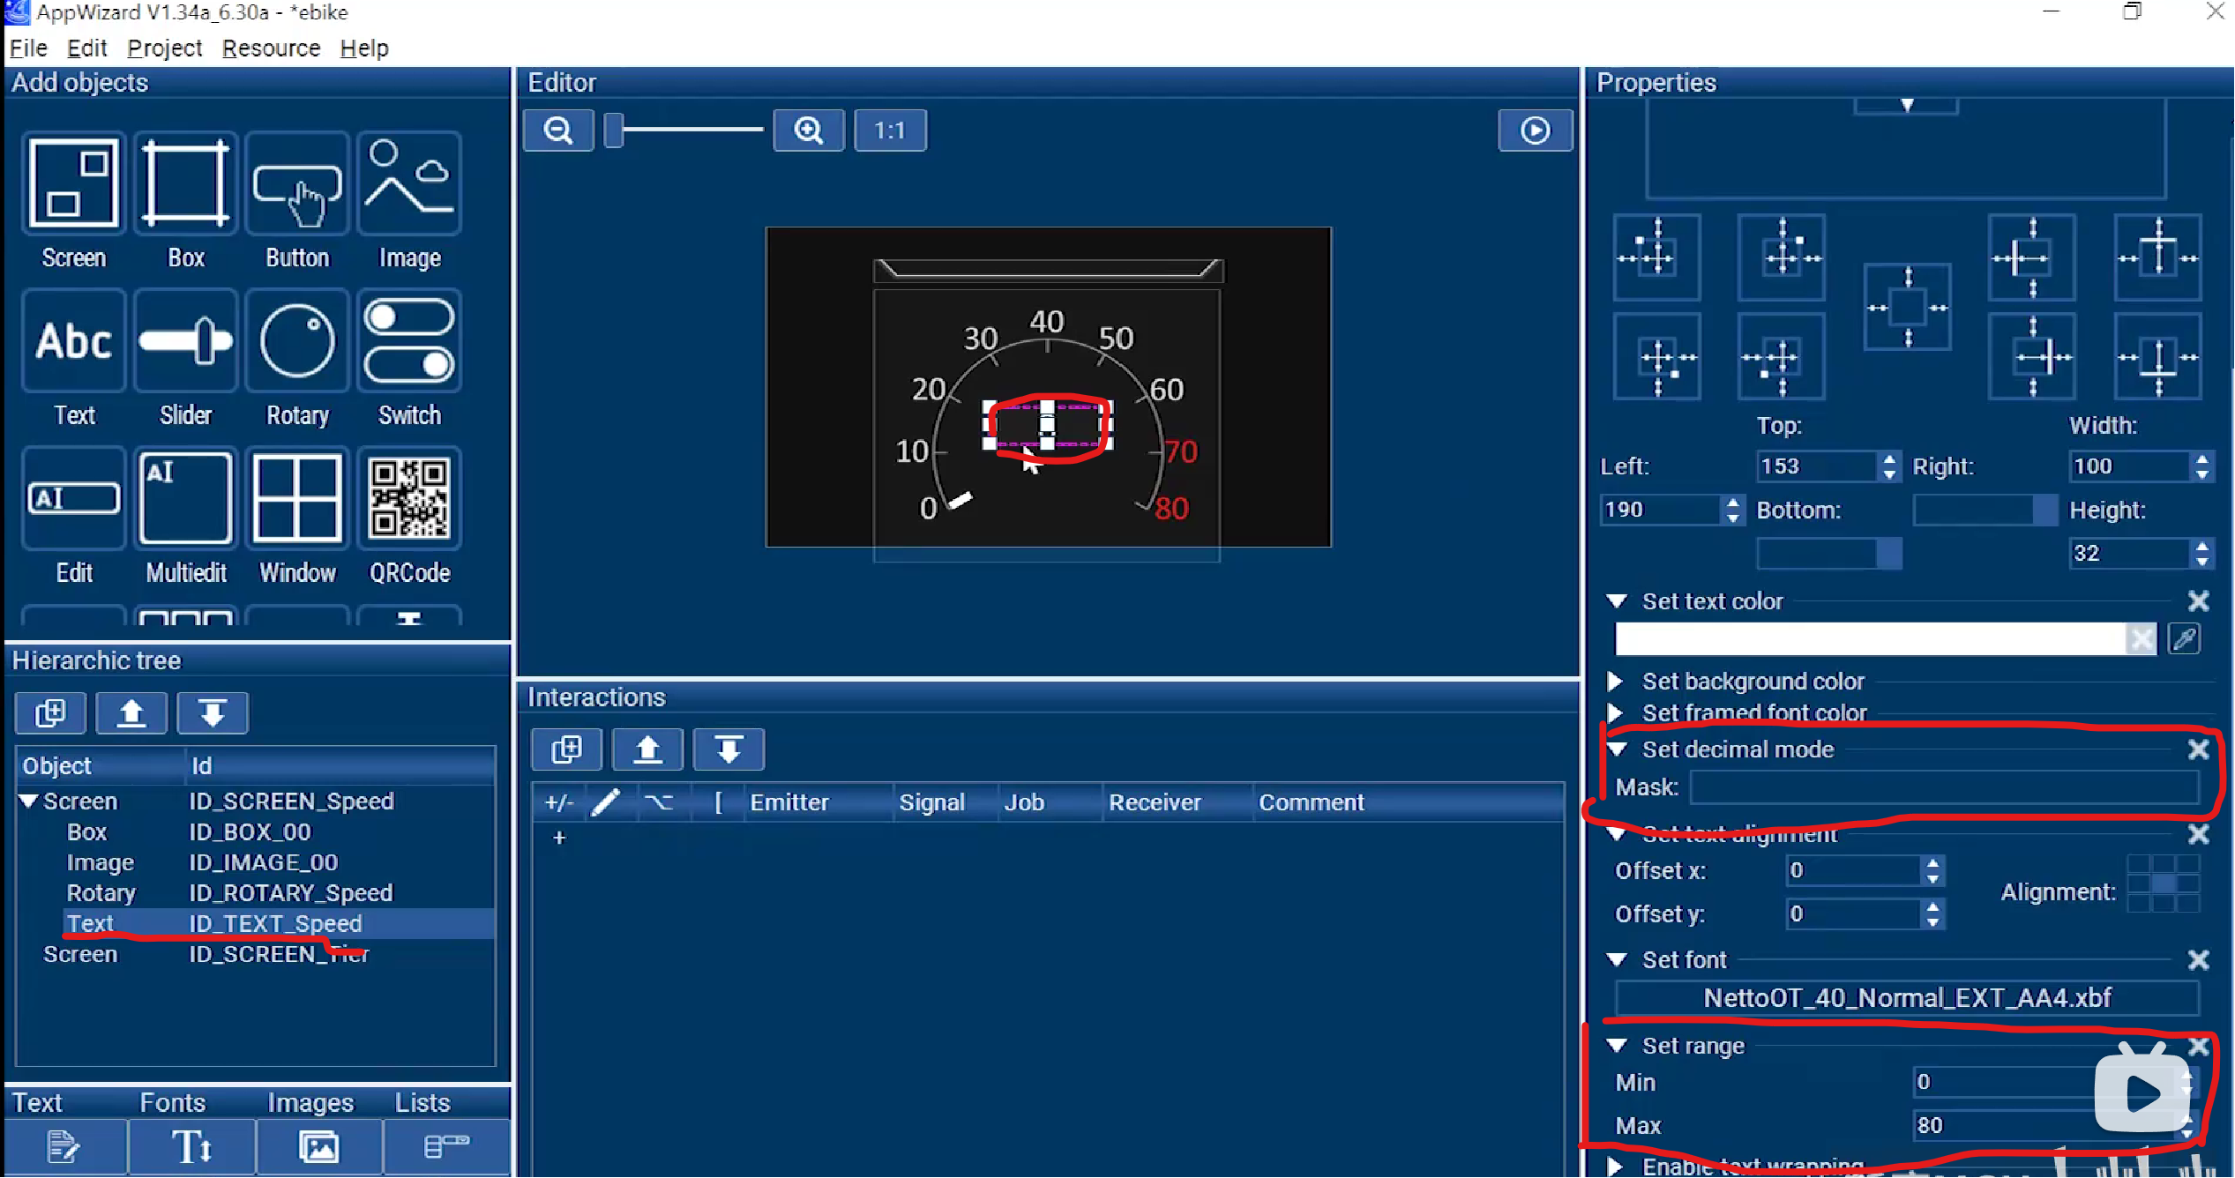
Task: Pick text color with eyedropper
Action: coord(2184,638)
